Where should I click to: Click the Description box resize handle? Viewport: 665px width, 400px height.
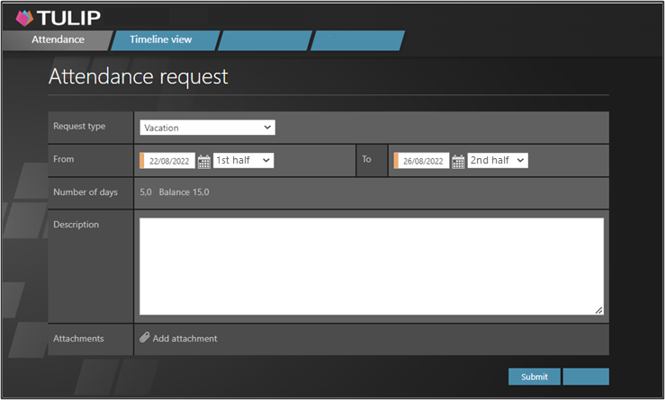(598, 310)
